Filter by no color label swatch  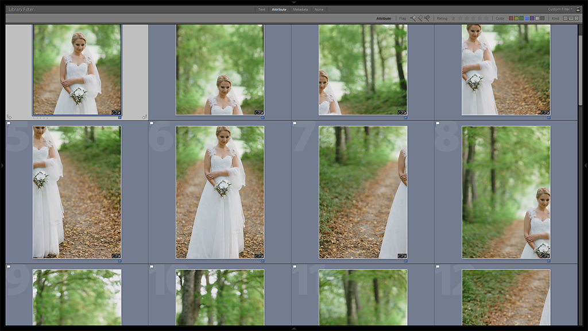tap(542, 18)
